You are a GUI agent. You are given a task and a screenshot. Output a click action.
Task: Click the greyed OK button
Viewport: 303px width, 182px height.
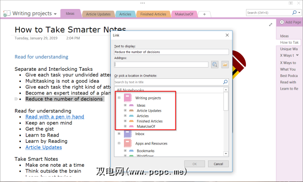coord(194,164)
